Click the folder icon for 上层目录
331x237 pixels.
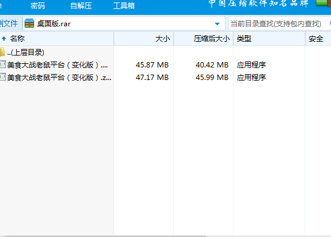click(2, 52)
